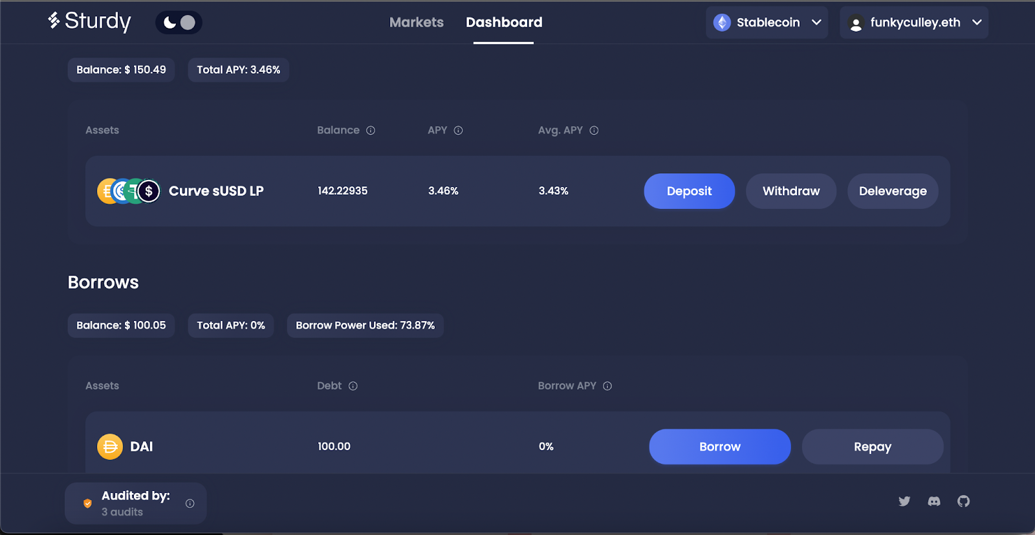Click the Curve sUSD LP asset name
The image size is (1035, 535).
click(216, 191)
